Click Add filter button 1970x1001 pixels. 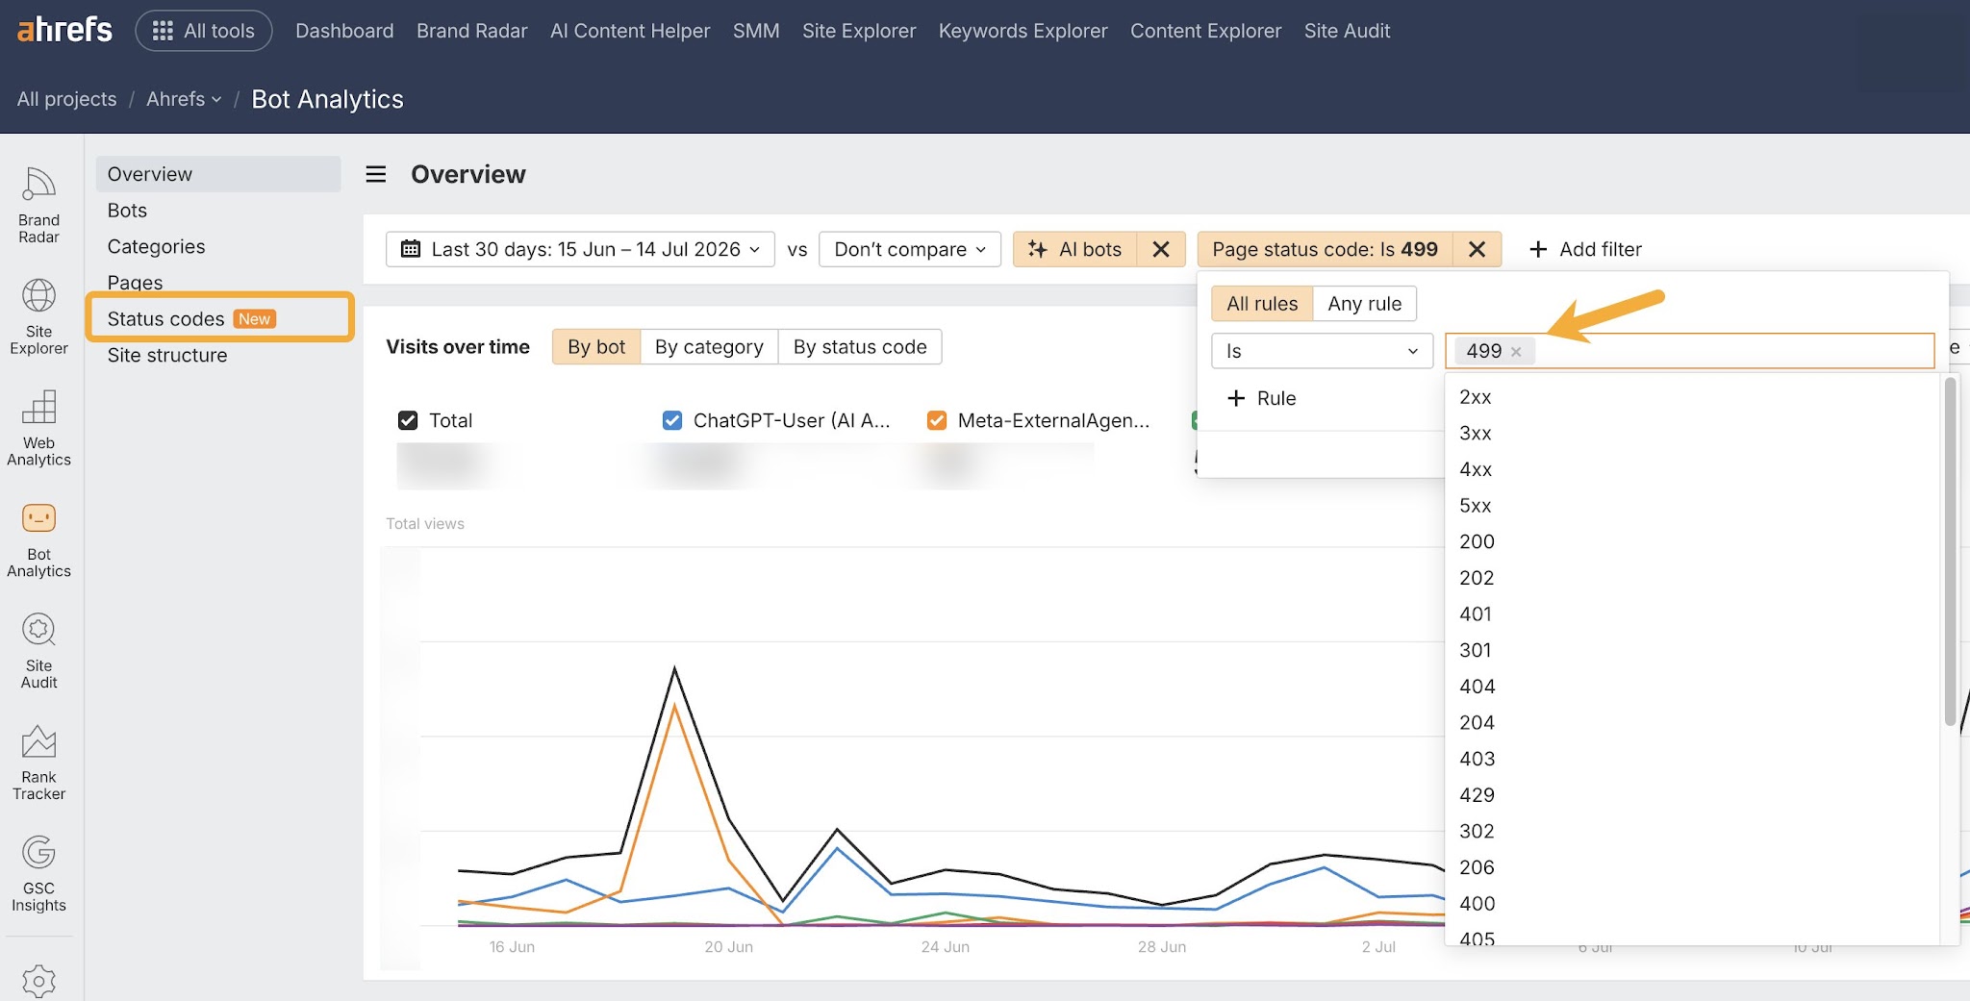[x=1585, y=249]
